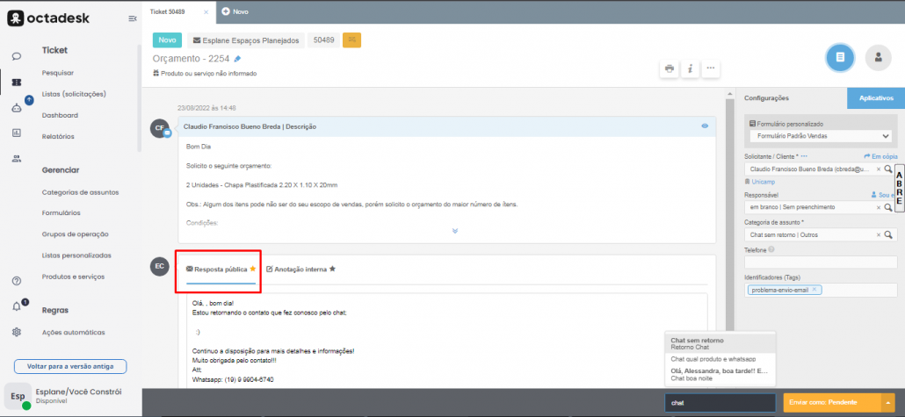Edit ticket title with pencil icon

237,59
